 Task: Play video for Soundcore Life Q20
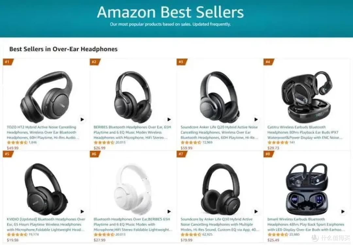tap(256, 119)
